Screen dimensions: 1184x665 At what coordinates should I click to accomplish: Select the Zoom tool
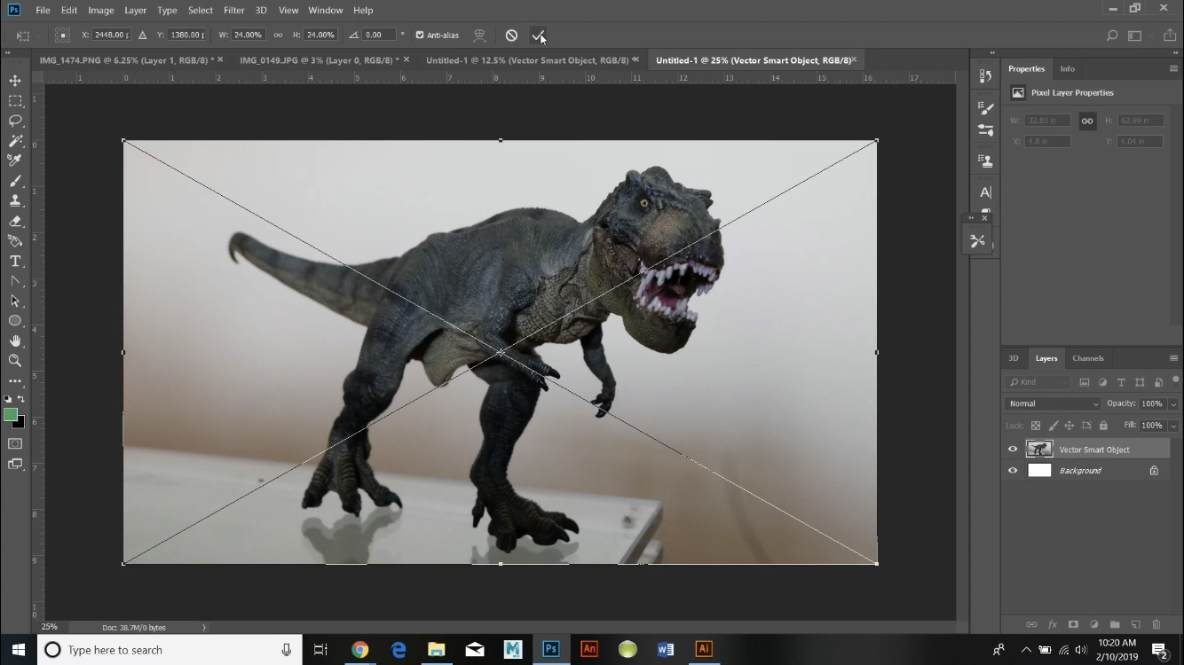click(x=14, y=361)
